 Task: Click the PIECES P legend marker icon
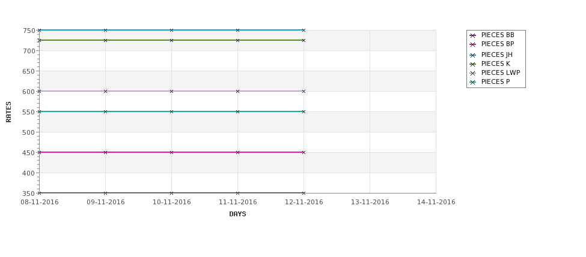point(473,82)
